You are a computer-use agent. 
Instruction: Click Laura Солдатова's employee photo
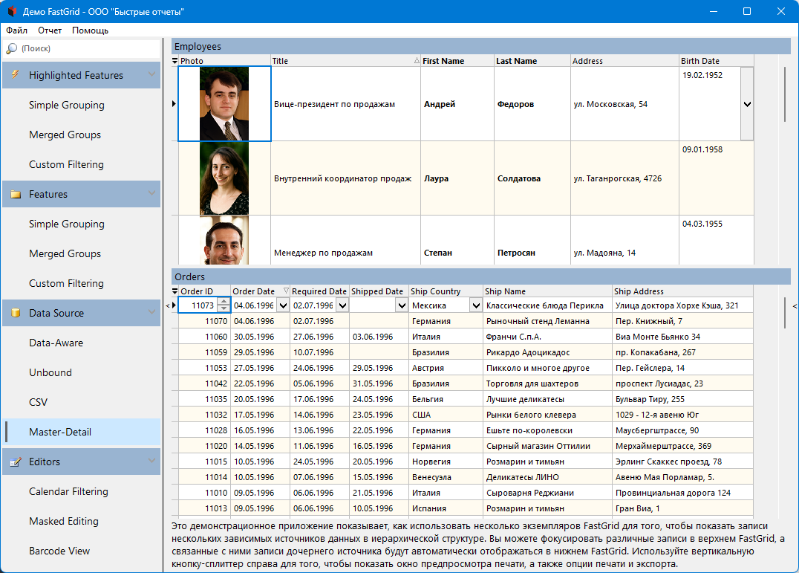(224, 178)
